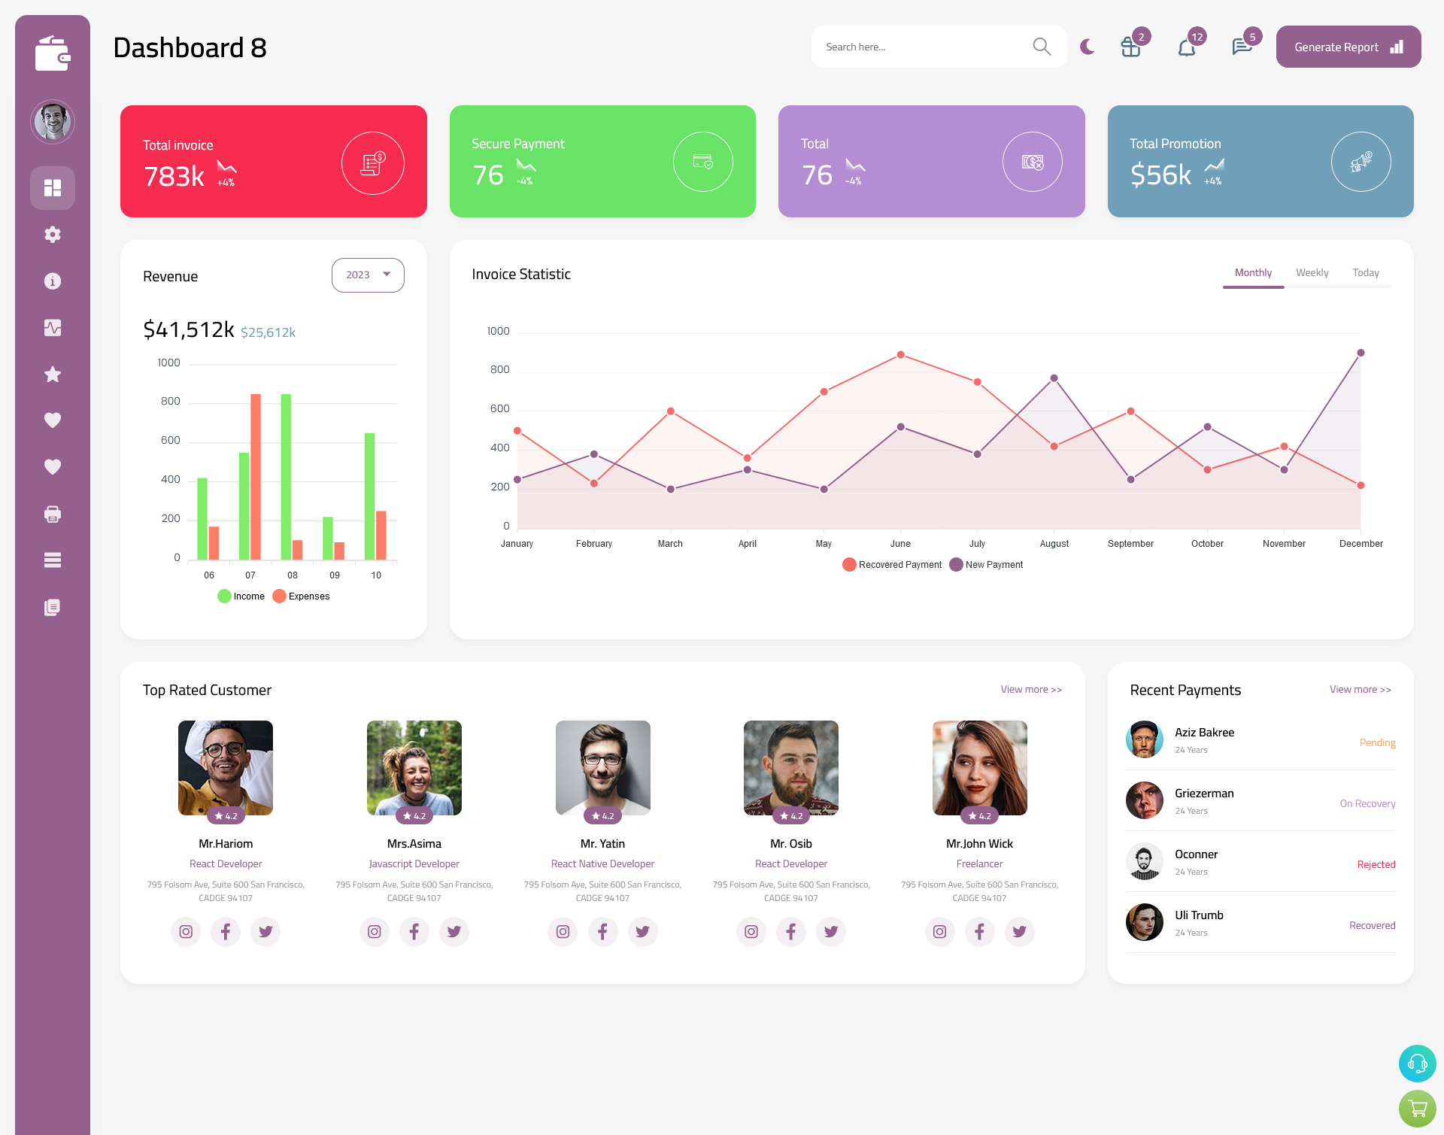Viewport: 1444px width, 1135px height.
Task: Click View more in Top Rated Customer
Action: tap(1030, 687)
